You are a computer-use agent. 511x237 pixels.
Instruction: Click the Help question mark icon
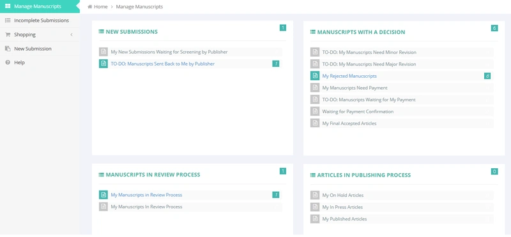pos(8,62)
